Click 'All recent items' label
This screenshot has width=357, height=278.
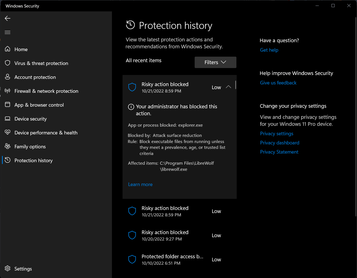tap(143, 60)
